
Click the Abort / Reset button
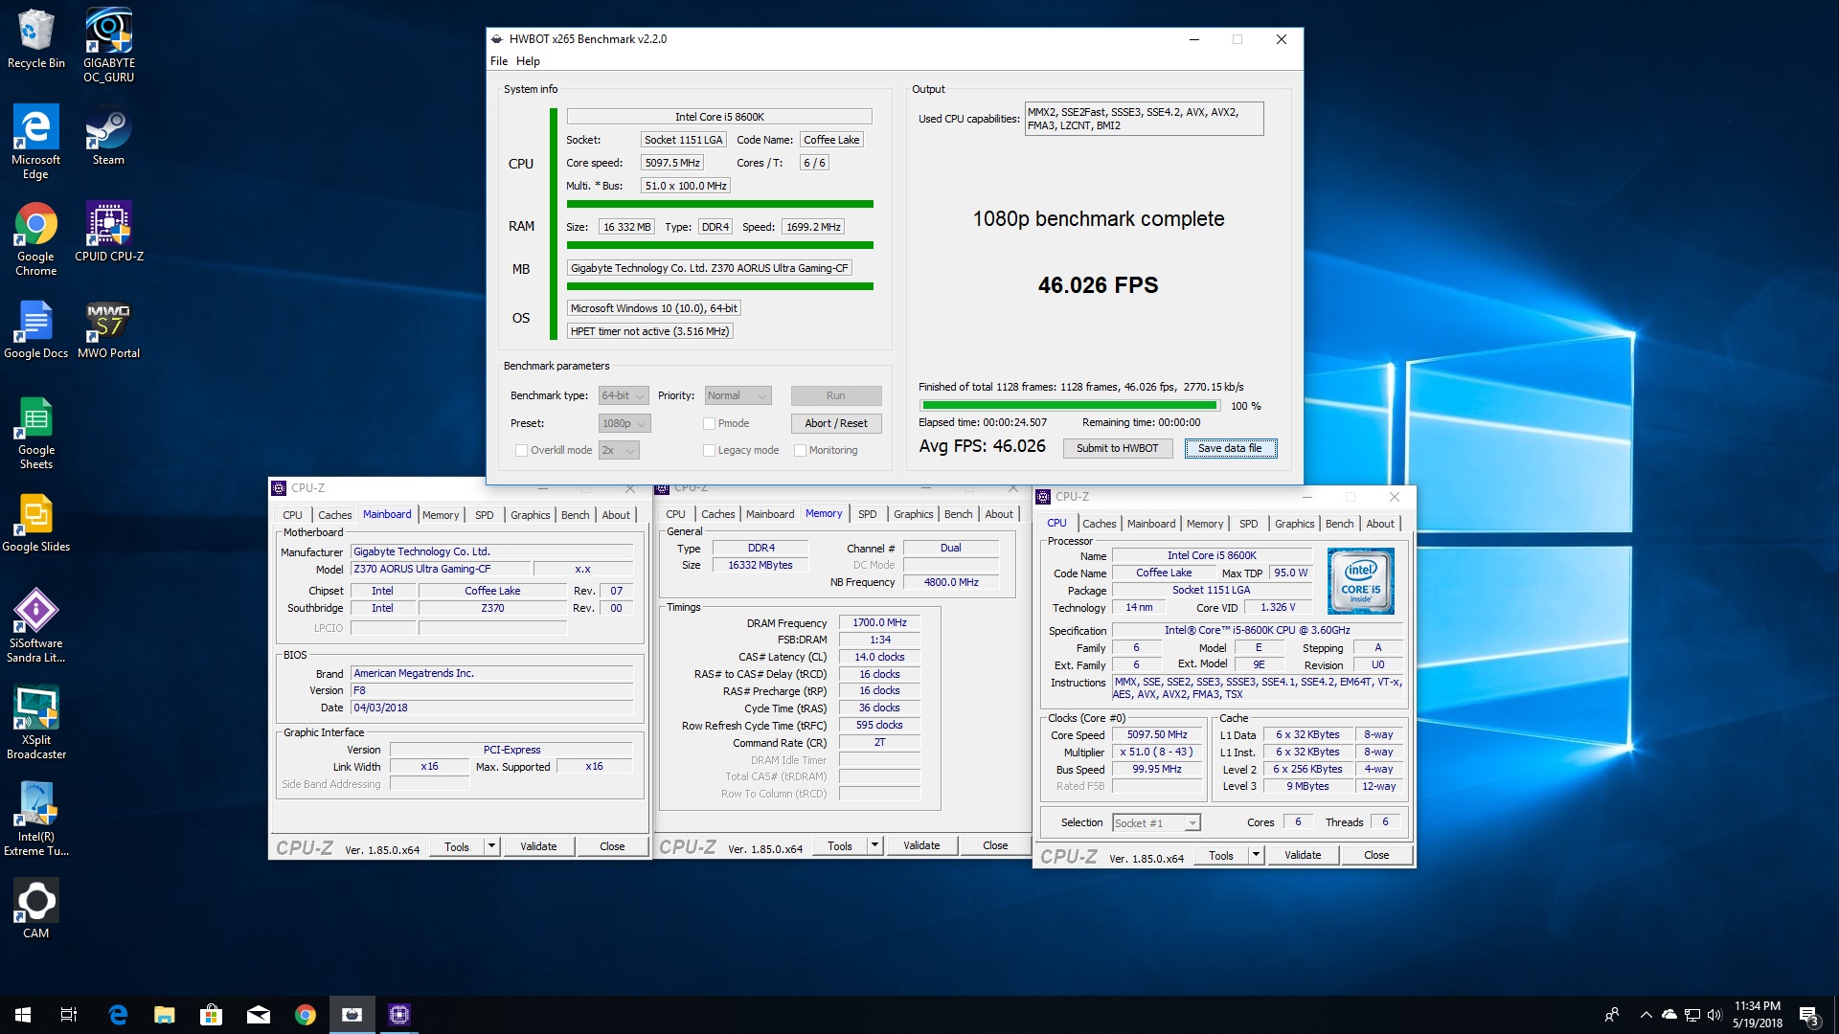pos(836,424)
